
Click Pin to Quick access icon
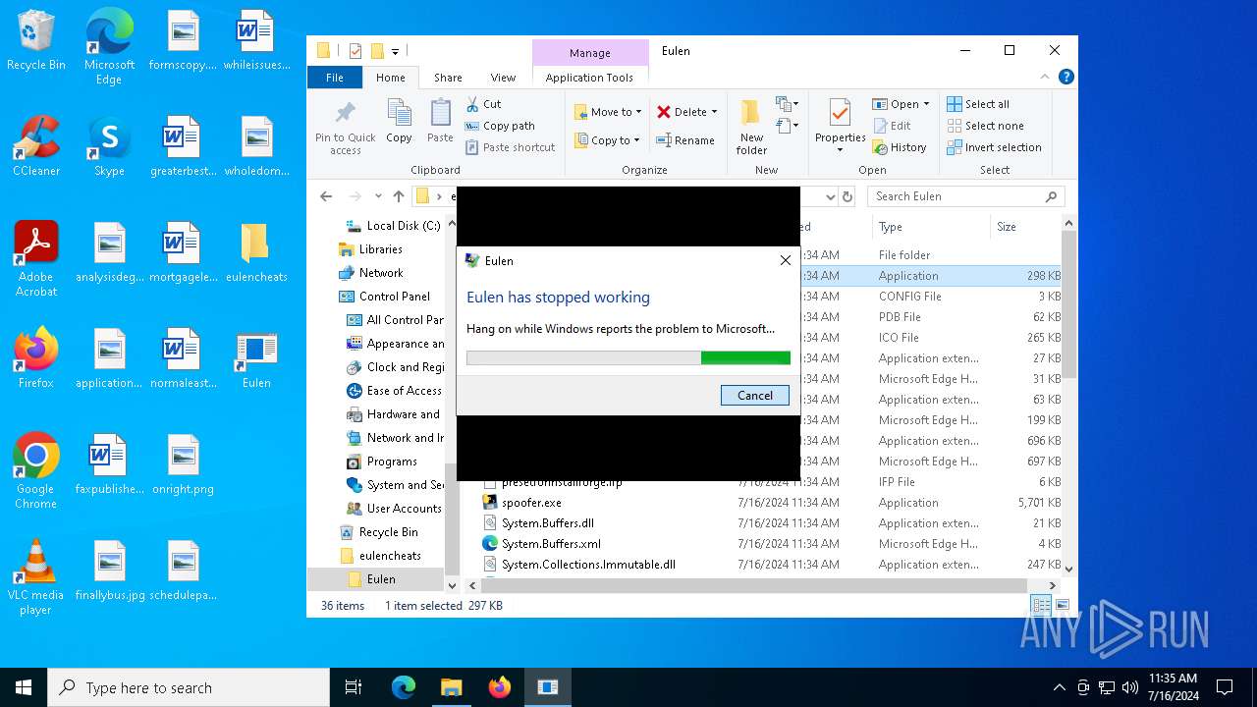coord(345,126)
